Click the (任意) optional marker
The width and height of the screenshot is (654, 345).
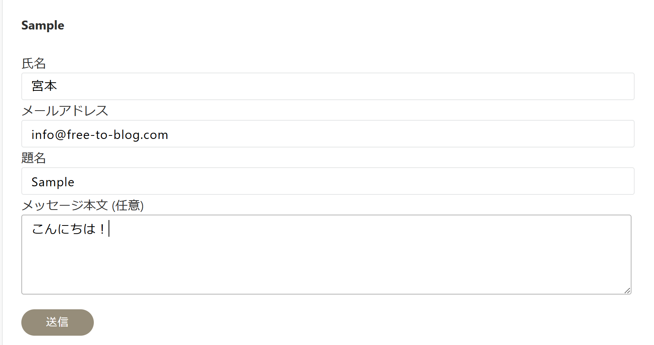tap(128, 205)
